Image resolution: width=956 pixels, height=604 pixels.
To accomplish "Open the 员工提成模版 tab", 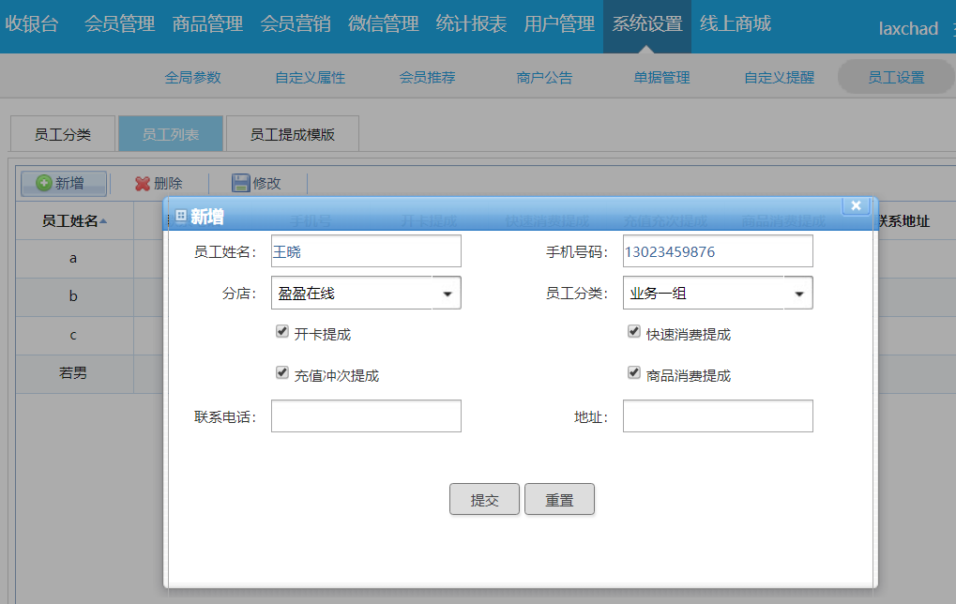I will click(292, 134).
